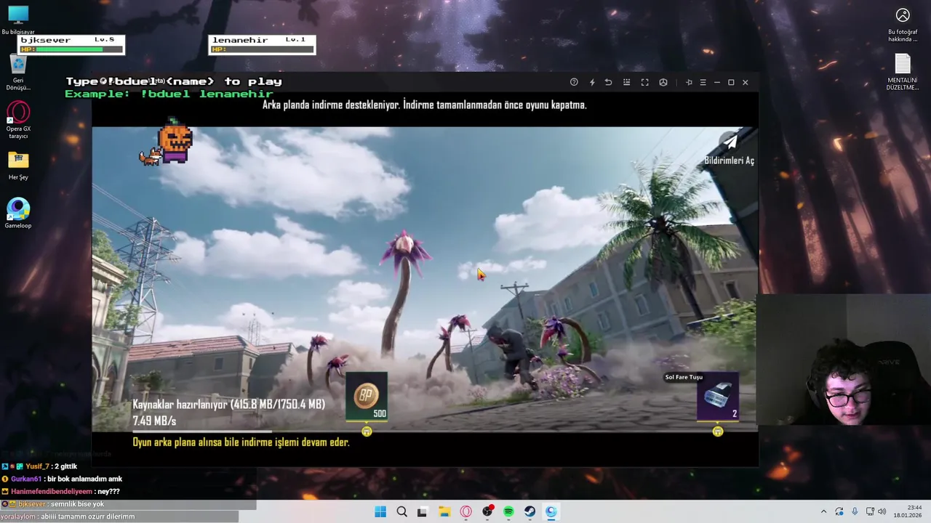Open the key mapping keyboard icon
931x523 pixels.
[626, 83]
